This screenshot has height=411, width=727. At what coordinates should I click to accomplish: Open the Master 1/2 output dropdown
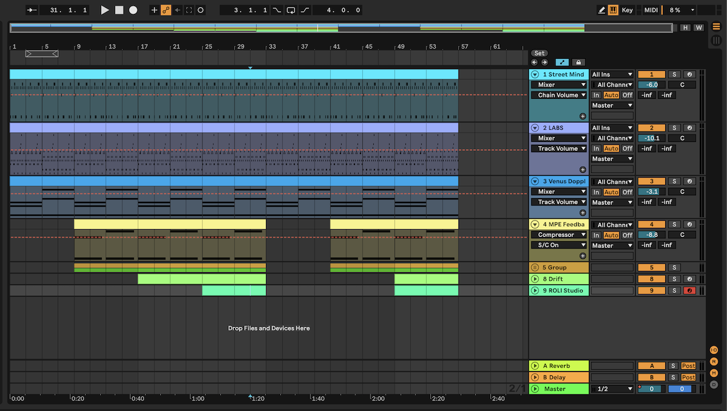point(612,389)
